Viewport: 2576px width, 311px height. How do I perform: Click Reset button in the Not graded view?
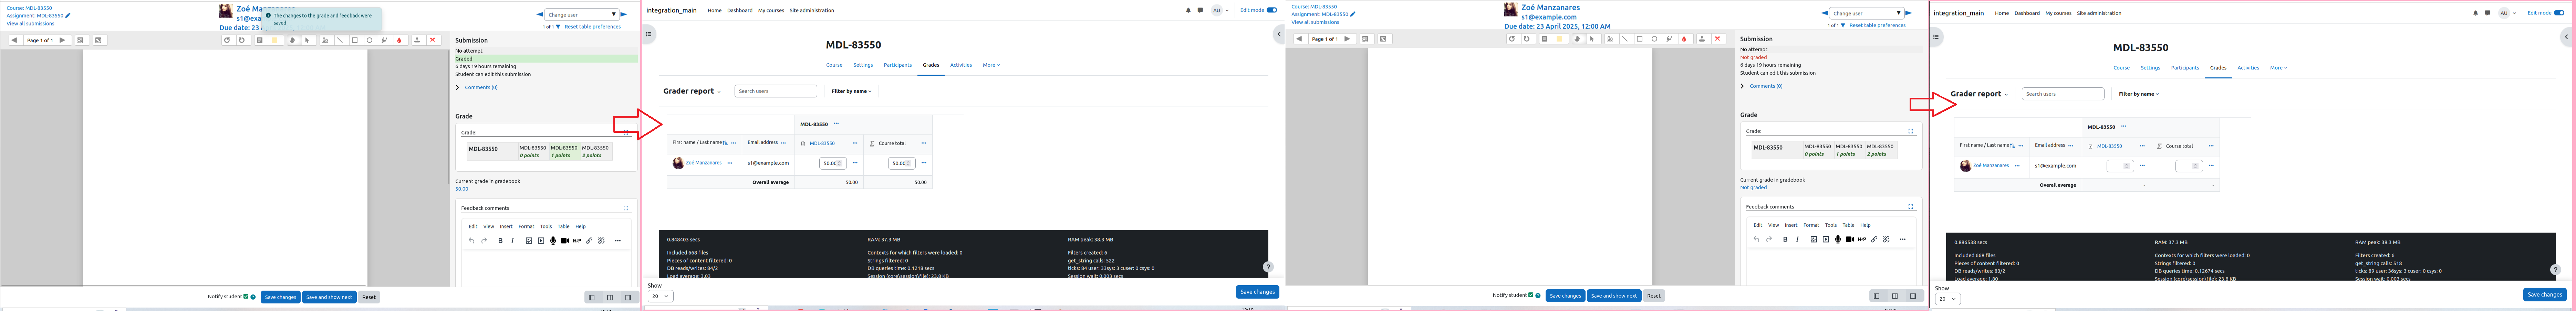[1654, 296]
